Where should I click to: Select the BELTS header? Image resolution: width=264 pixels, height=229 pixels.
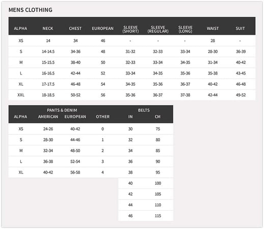click(144, 110)
